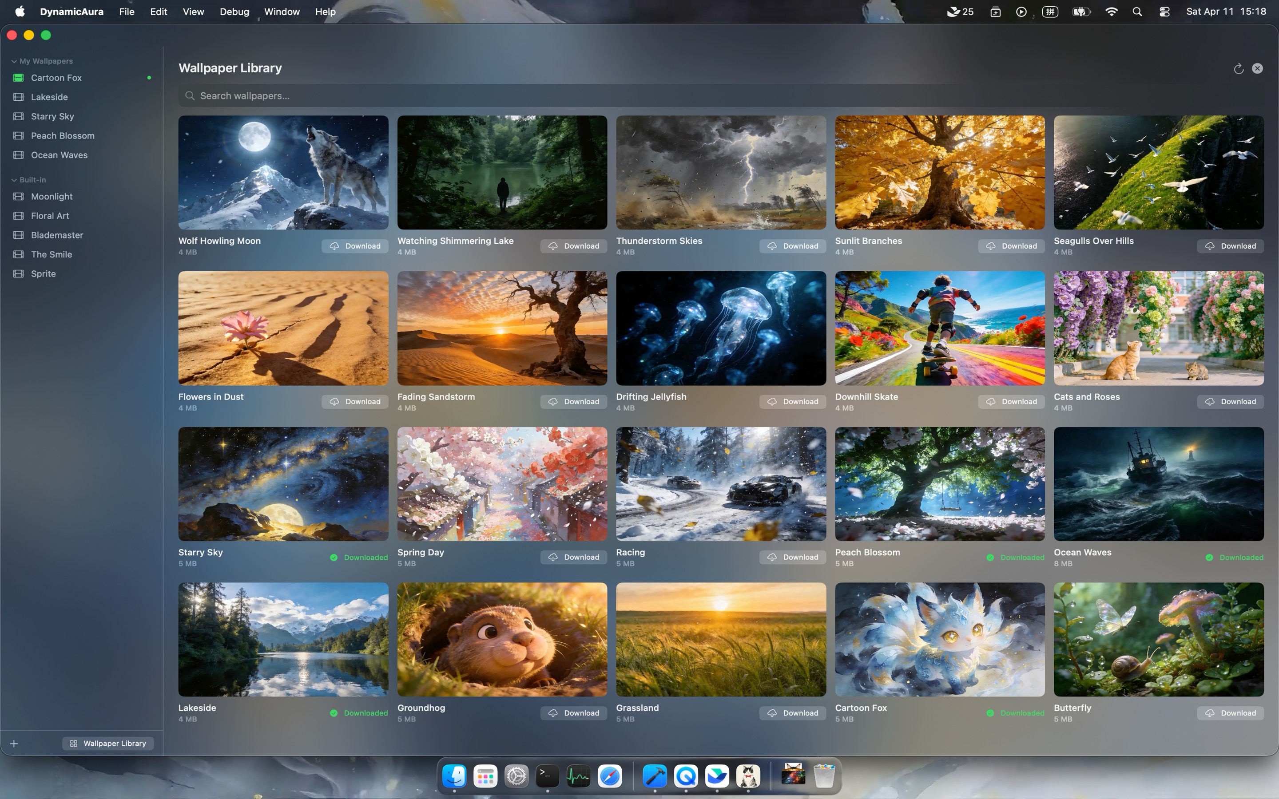Close the library with the X icon
This screenshot has height=799, width=1279.
pyautogui.click(x=1257, y=68)
